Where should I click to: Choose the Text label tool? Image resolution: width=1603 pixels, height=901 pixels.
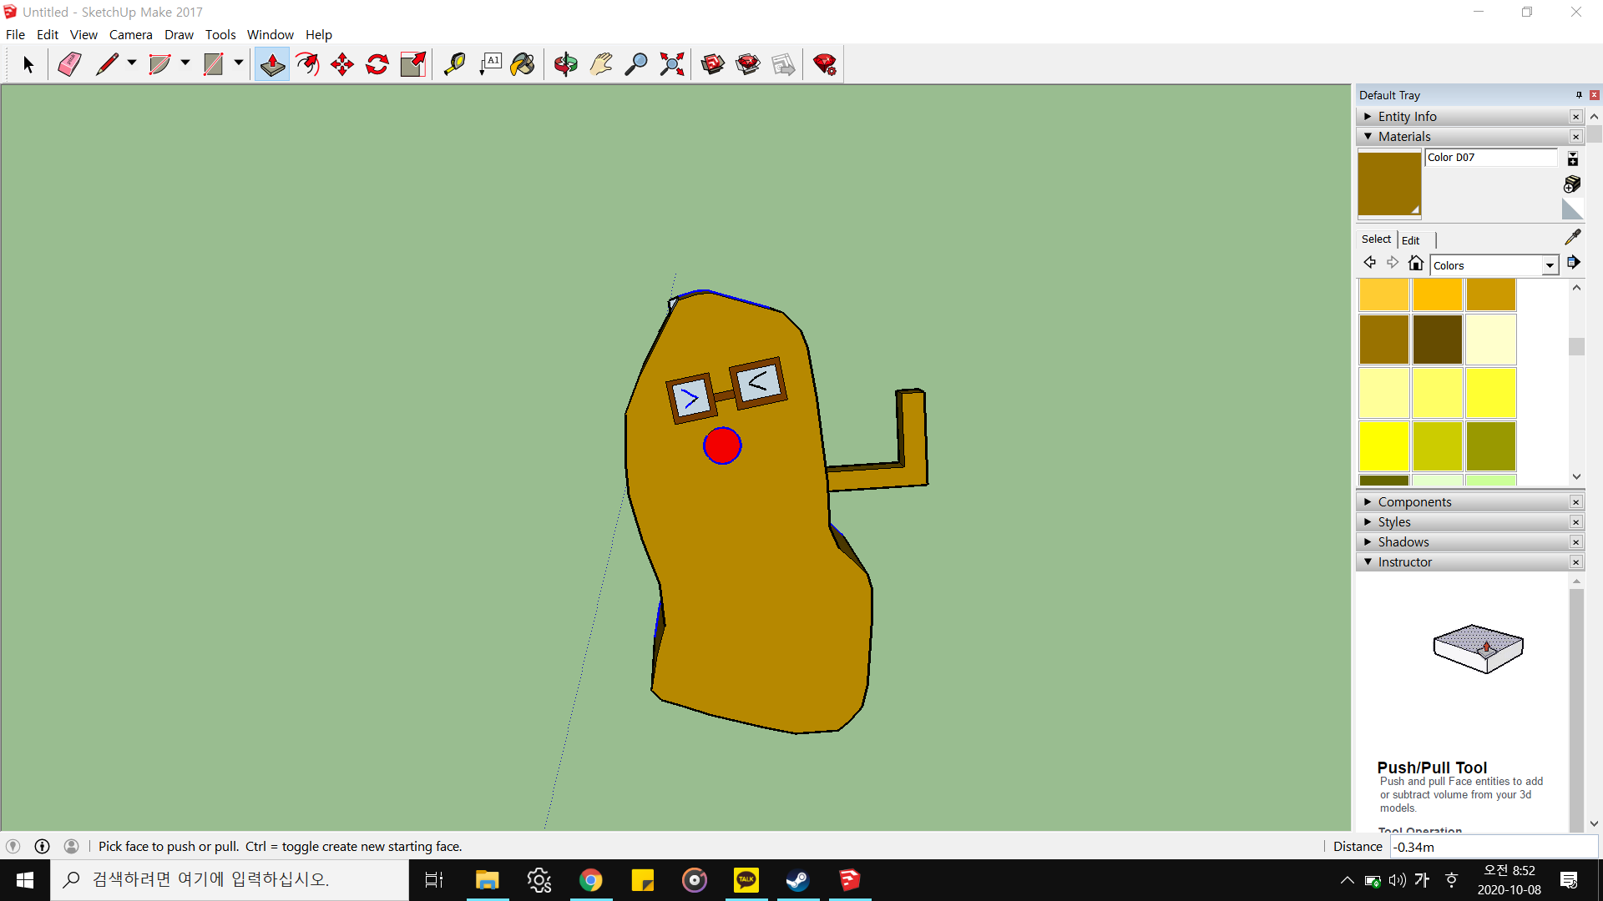click(490, 64)
